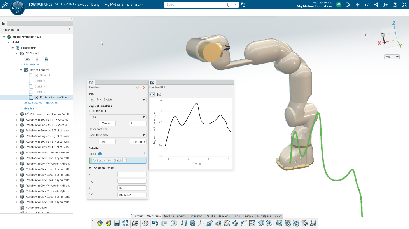Click the fit-all icon in Function Plot
The height and width of the screenshot is (229, 409).
pos(152,95)
